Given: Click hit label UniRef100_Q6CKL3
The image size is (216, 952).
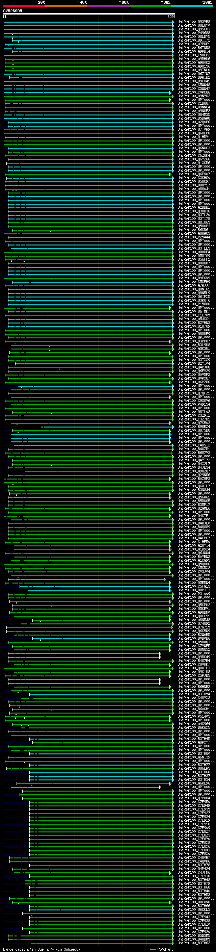Looking at the screenshot, I should 194,909.
